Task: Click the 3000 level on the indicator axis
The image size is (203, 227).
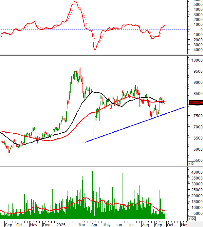Action: pos(198,15)
